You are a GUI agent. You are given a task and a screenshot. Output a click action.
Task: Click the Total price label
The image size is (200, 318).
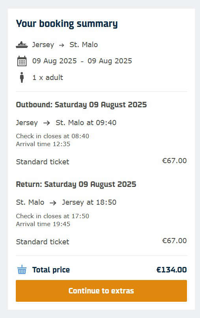[x=51, y=270]
